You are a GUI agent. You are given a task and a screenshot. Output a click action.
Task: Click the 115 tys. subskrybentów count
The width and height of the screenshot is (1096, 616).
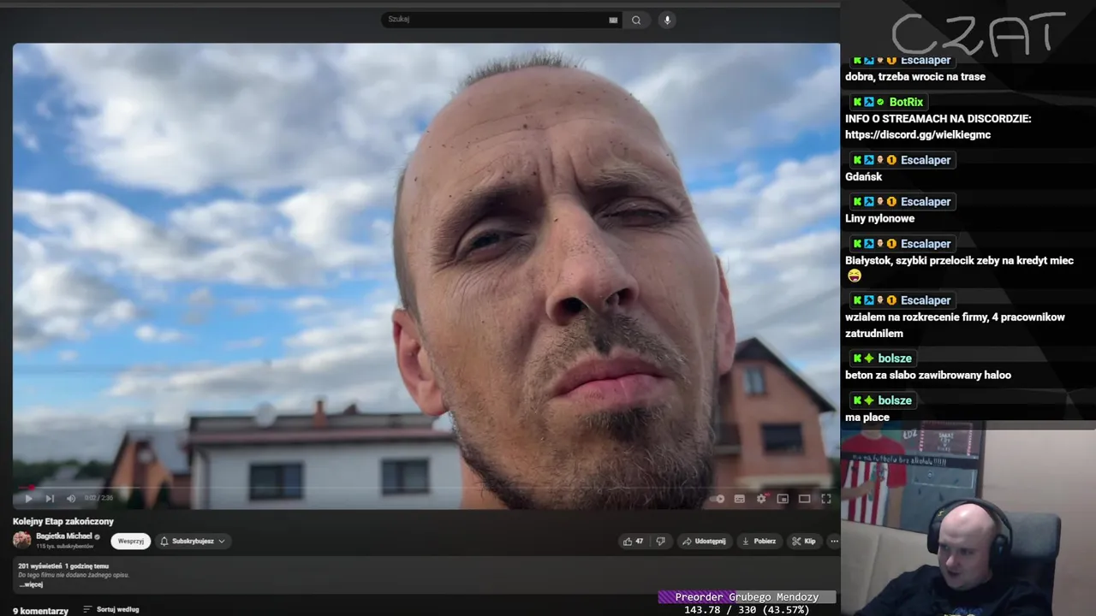[65, 546]
